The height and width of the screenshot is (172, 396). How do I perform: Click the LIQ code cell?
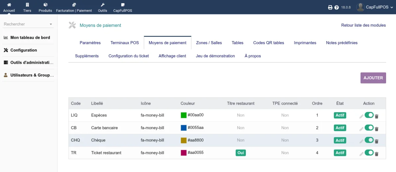tap(74, 115)
